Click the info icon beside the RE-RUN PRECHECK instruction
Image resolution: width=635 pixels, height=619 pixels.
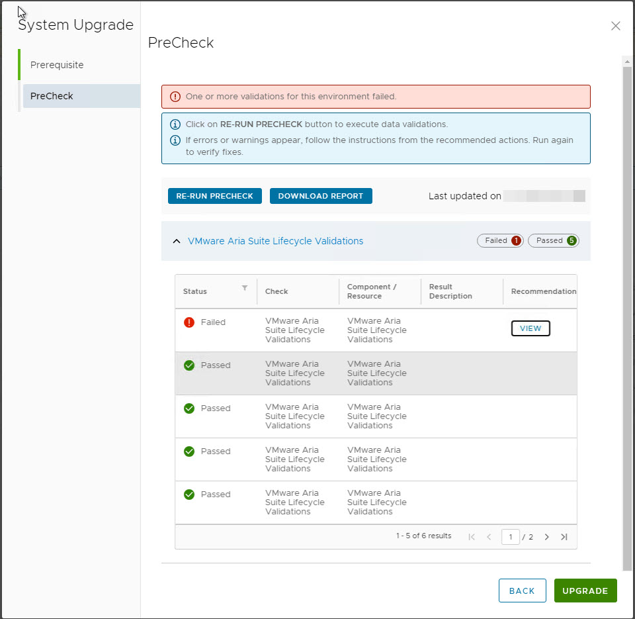point(175,124)
